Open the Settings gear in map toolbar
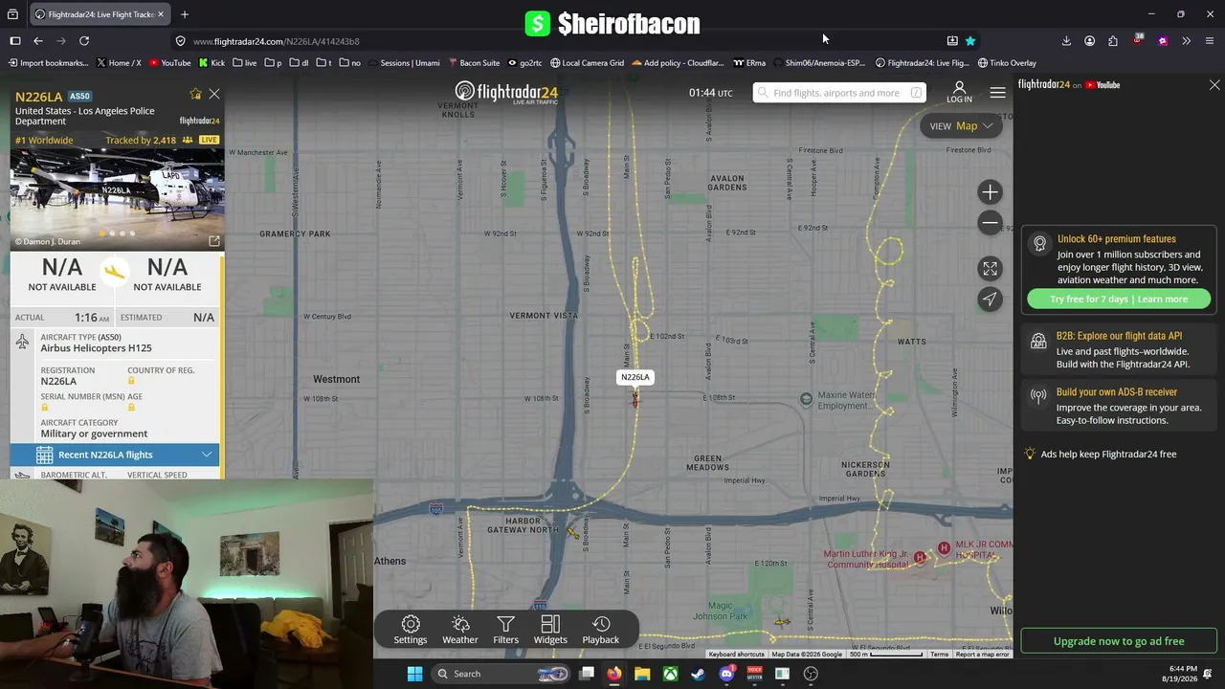 pos(411,630)
